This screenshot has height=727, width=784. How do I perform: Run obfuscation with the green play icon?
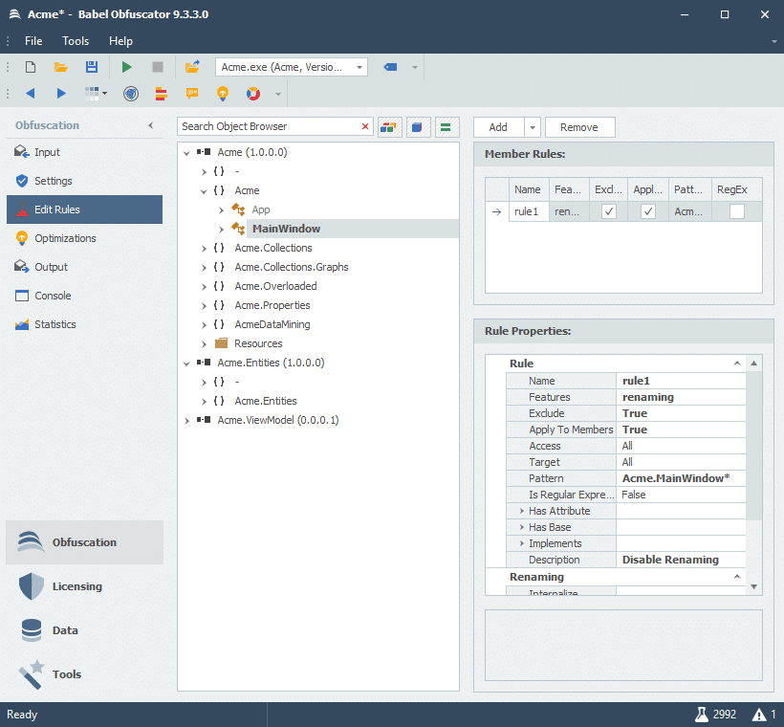(126, 67)
